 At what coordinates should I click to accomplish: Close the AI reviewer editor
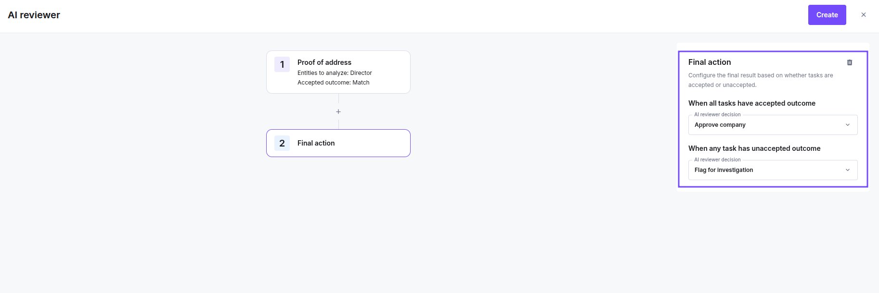(864, 15)
